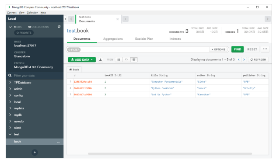Image resolution: width=276 pixels, height=164 pixels.
Task: Expand the slack database
Action: pos(10,128)
